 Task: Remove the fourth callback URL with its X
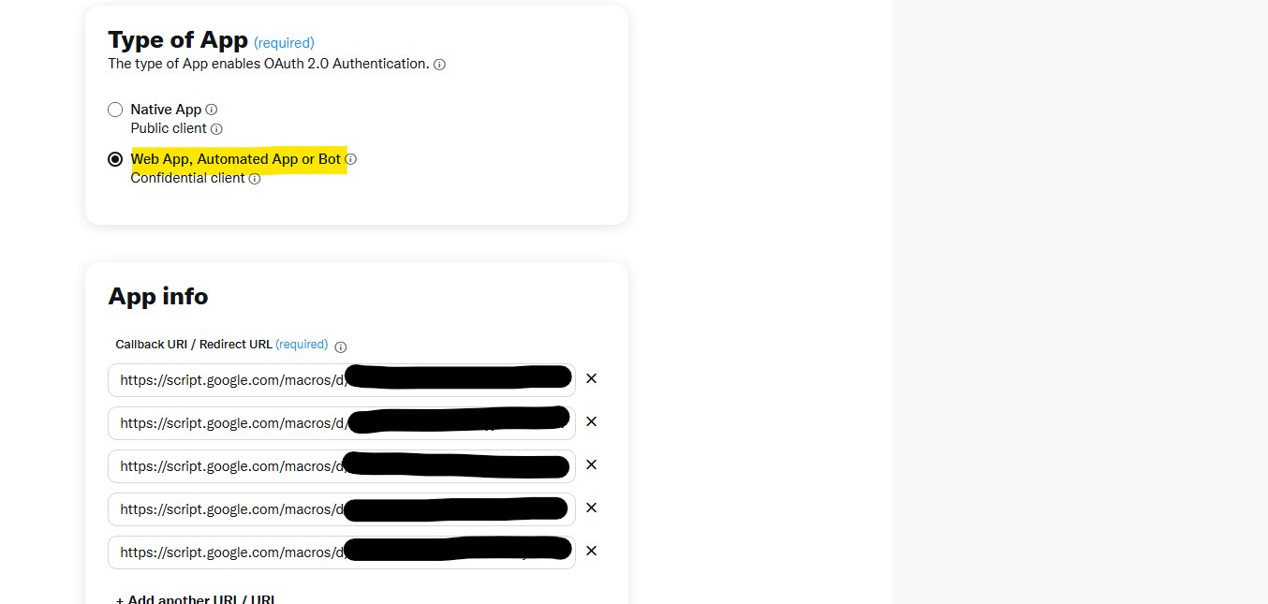[x=591, y=508]
